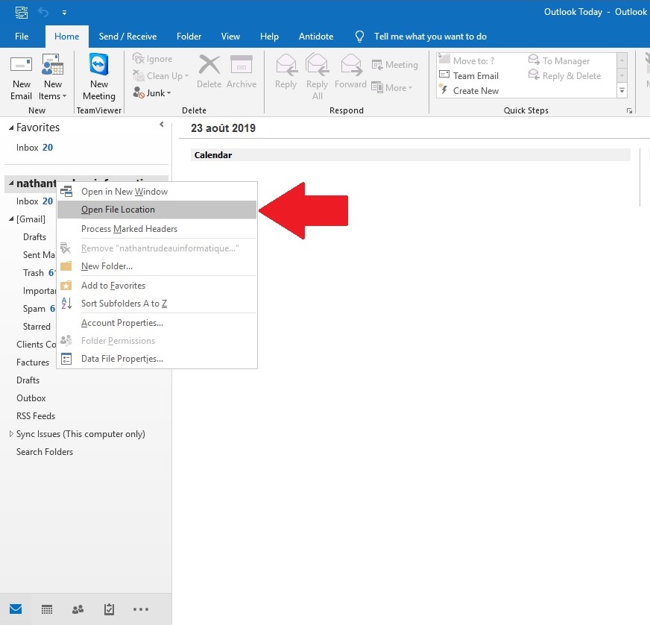Start a New TeamViewer Meeting
Viewport: 650px width, 625px height.
click(98, 77)
